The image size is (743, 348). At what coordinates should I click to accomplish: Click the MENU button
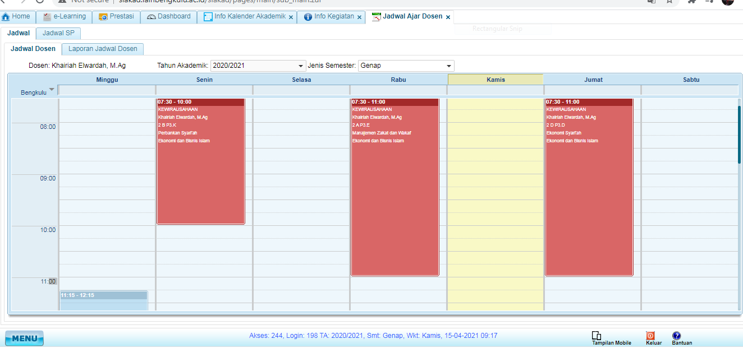point(24,338)
